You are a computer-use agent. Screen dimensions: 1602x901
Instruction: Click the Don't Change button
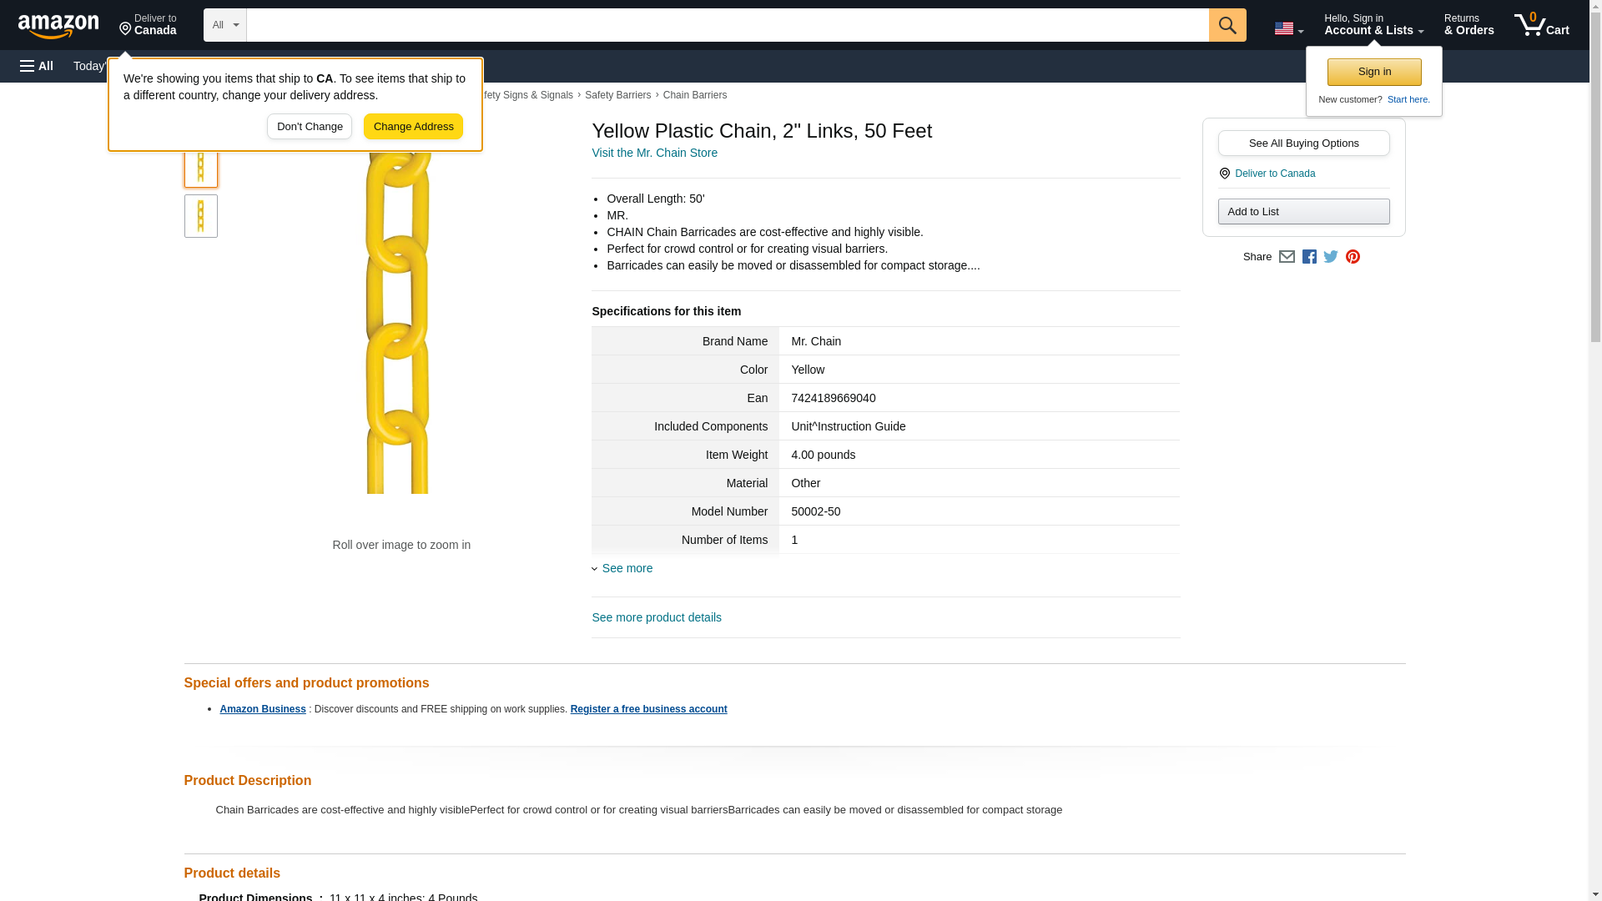point(310,127)
